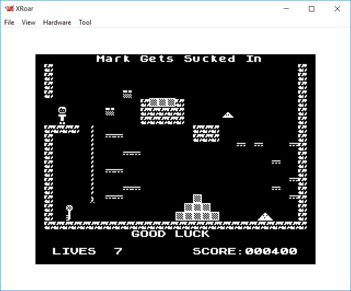Screen dimensions: 351x291
Task: Click the floating triangle in upper middle
Action: pos(228,115)
